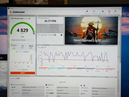Open the Benchmarks gauge icon
Viewport: 129px width, 97px height.
click(x=94, y=11)
